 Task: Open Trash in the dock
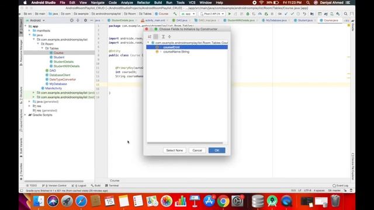[x=335, y=201]
